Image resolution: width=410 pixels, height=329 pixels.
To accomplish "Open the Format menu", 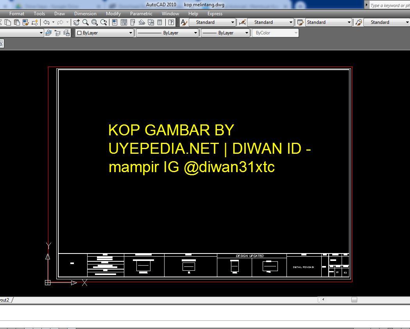I will point(17,14).
